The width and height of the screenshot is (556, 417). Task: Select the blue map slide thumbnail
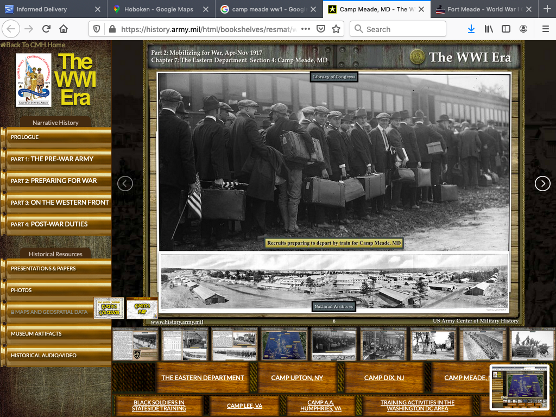coord(284,344)
